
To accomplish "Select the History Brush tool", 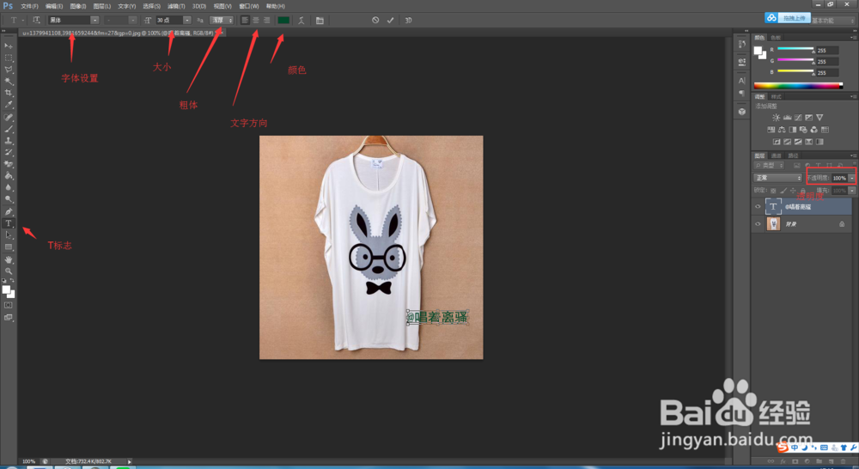I will coord(9,152).
